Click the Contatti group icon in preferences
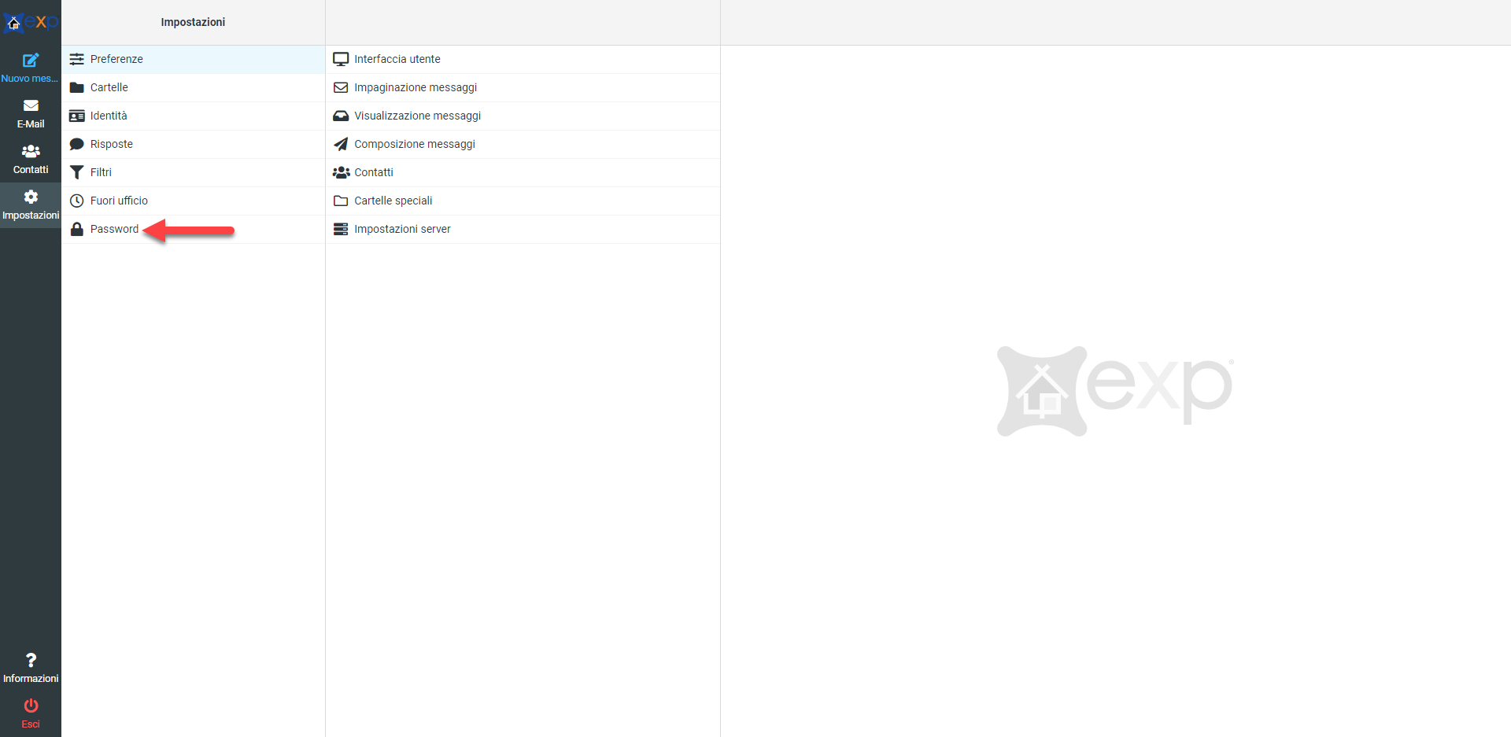 click(x=341, y=172)
